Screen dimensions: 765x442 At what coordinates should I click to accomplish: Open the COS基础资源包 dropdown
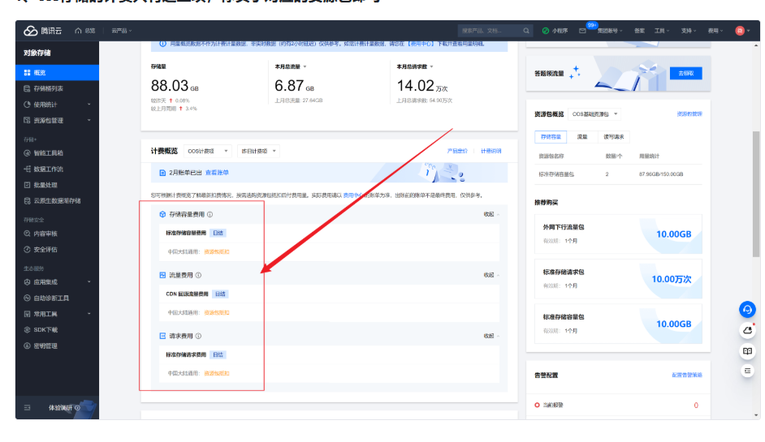pyautogui.click(x=594, y=114)
